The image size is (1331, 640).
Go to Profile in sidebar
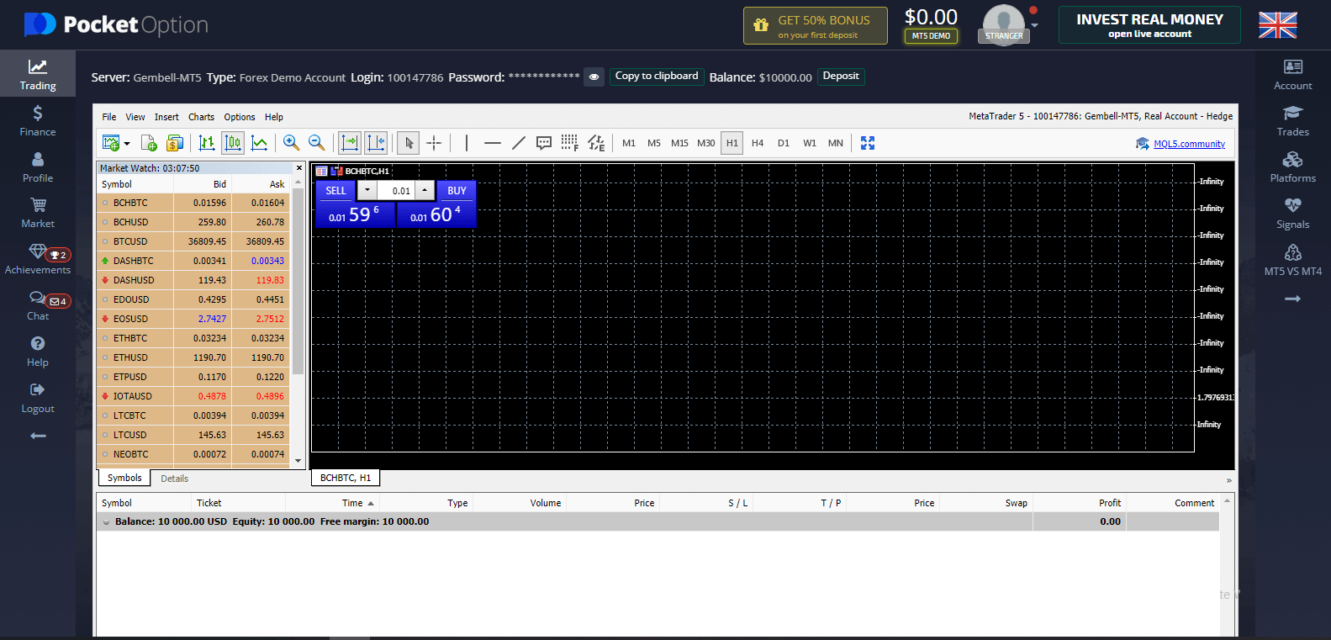click(x=38, y=167)
